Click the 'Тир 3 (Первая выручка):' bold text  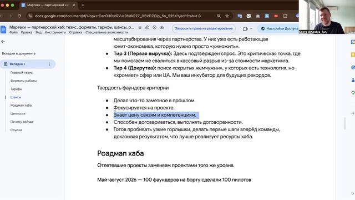[x=143, y=53]
